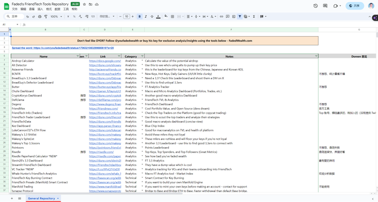Open the Airdrop Calculator docs.google.com link

tap(105, 61)
